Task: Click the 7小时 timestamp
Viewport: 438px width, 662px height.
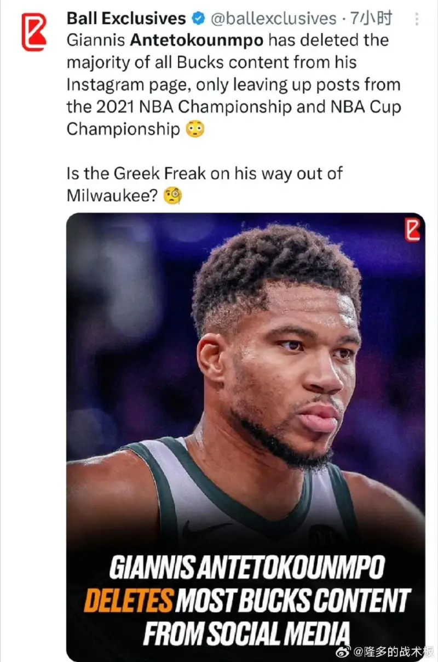Action: (x=371, y=19)
